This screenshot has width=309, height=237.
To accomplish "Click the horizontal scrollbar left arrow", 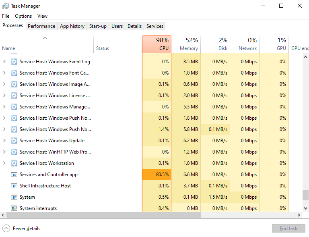I will coord(3,215).
